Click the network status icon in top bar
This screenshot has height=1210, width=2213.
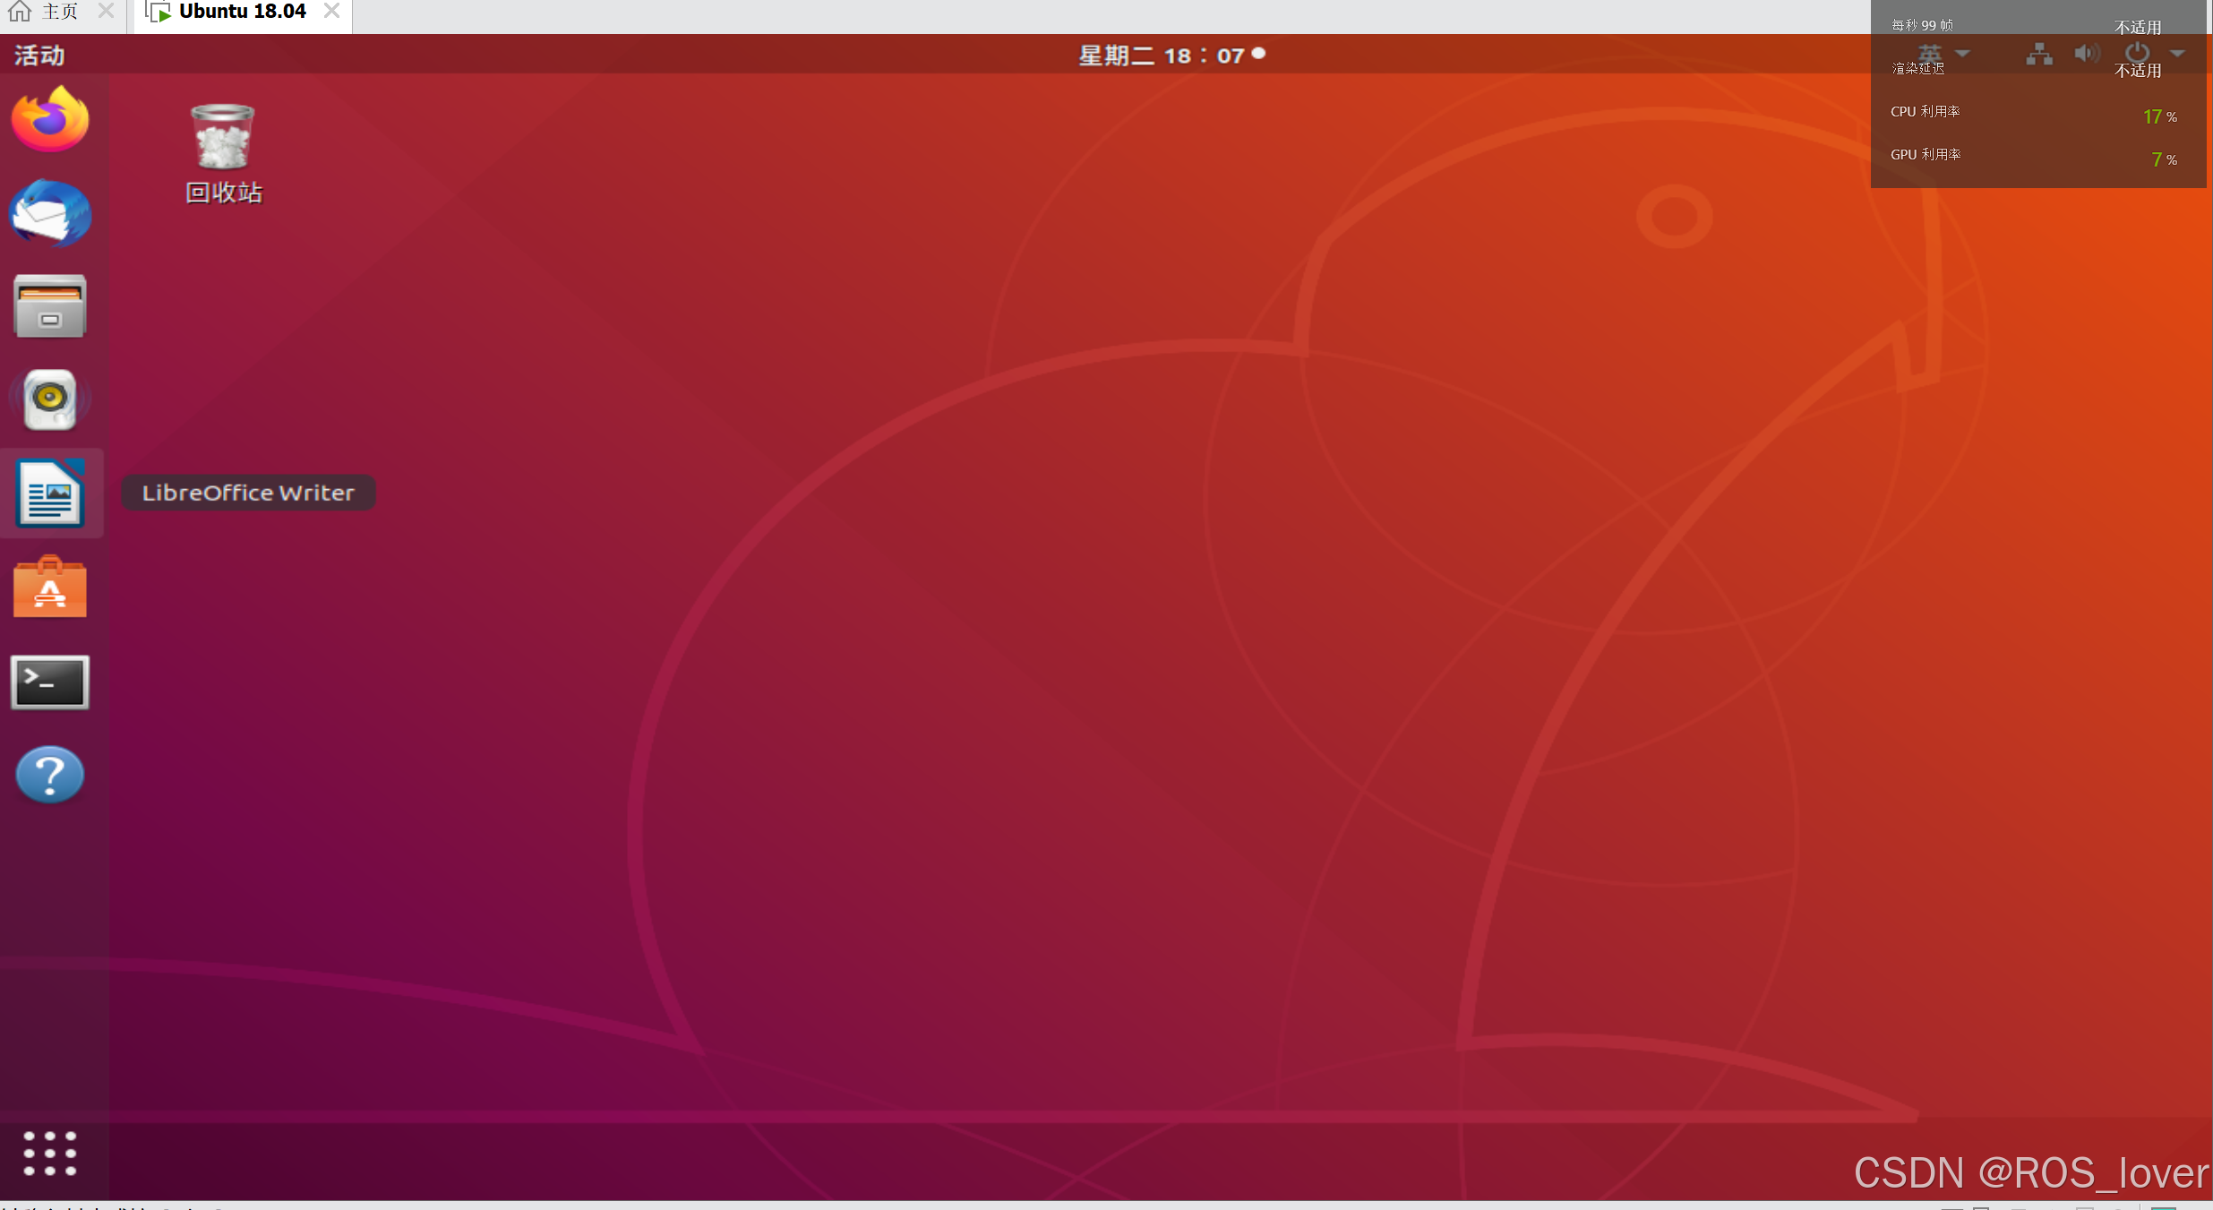(2039, 55)
